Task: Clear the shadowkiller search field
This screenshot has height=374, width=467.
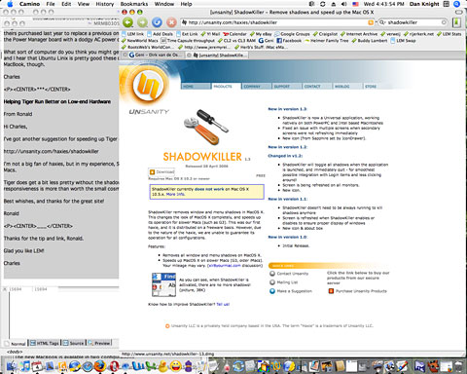Action: click(444, 22)
